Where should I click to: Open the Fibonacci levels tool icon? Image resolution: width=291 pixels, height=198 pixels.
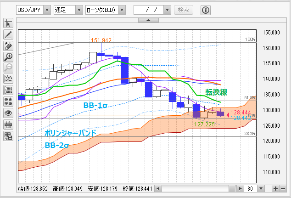pyautogui.click(x=8, y=90)
